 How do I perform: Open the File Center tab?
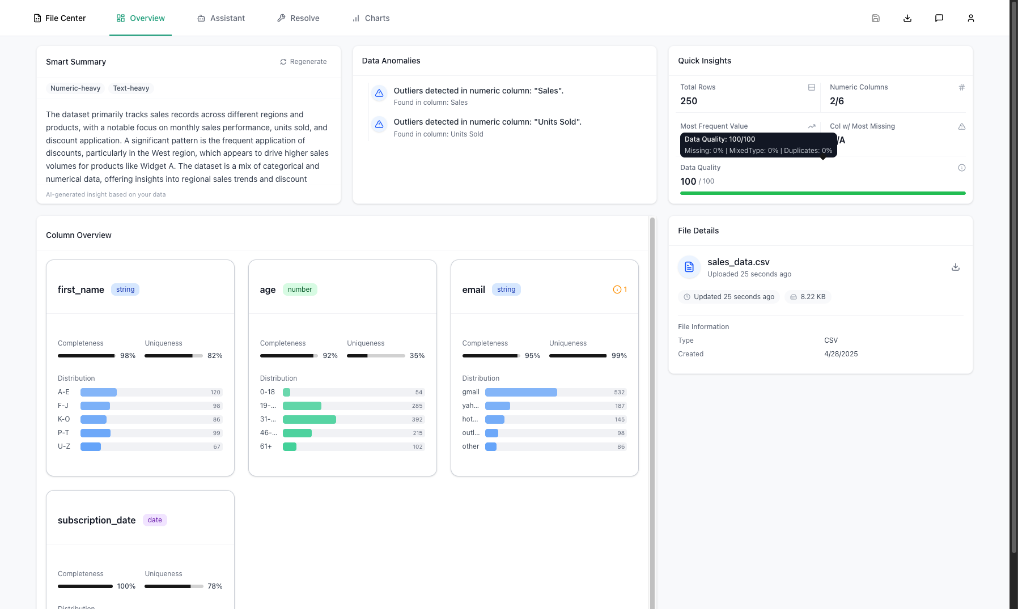coord(60,18)
